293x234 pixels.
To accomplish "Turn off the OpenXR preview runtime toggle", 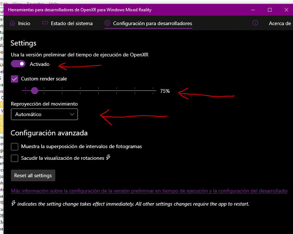I will click(x=18, y=64).
